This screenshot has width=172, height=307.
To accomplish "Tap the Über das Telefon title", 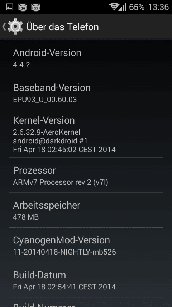I will [x=62, y=27].
